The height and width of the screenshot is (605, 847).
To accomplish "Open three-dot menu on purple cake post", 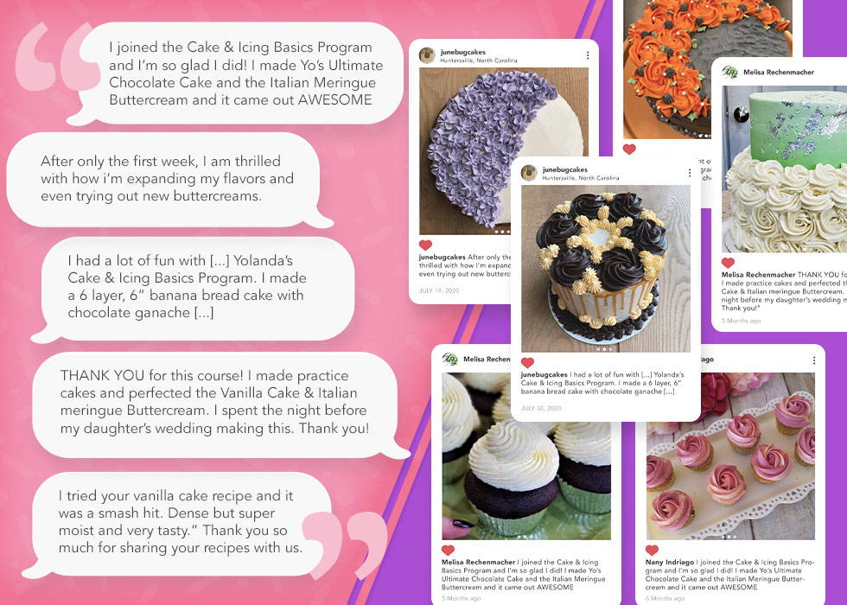I will pyautogui.click(x=588, y=55).
